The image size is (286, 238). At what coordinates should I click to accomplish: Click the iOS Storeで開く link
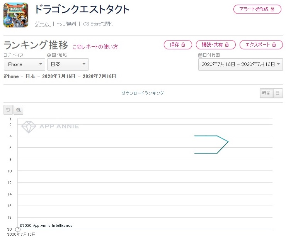[97, 24]
